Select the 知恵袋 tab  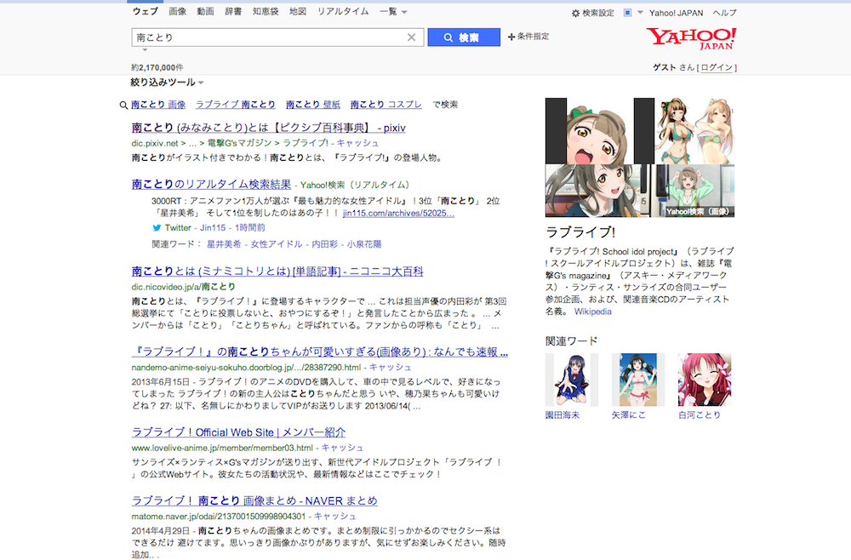(266, 12)
